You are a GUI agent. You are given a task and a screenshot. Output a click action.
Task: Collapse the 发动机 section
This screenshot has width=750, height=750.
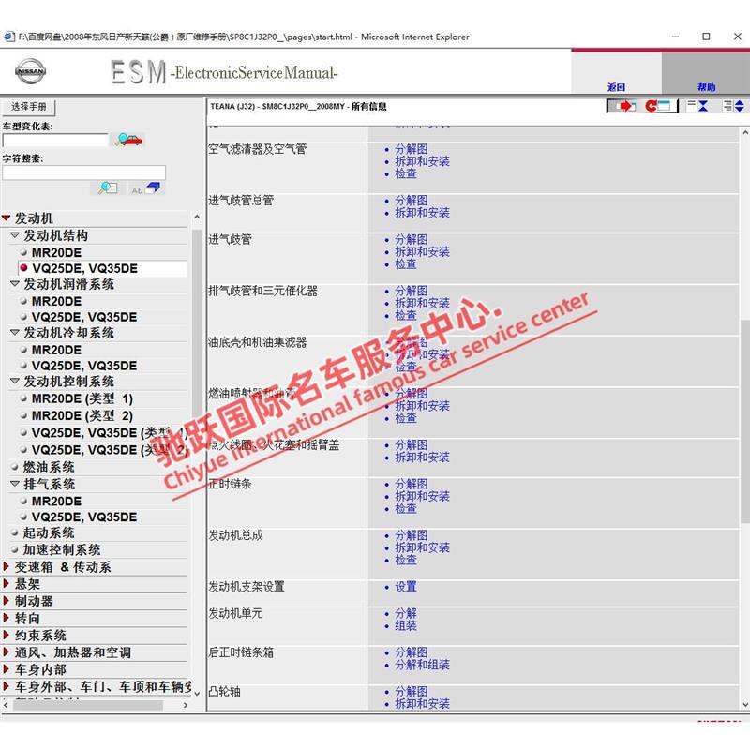pos(7,218)
